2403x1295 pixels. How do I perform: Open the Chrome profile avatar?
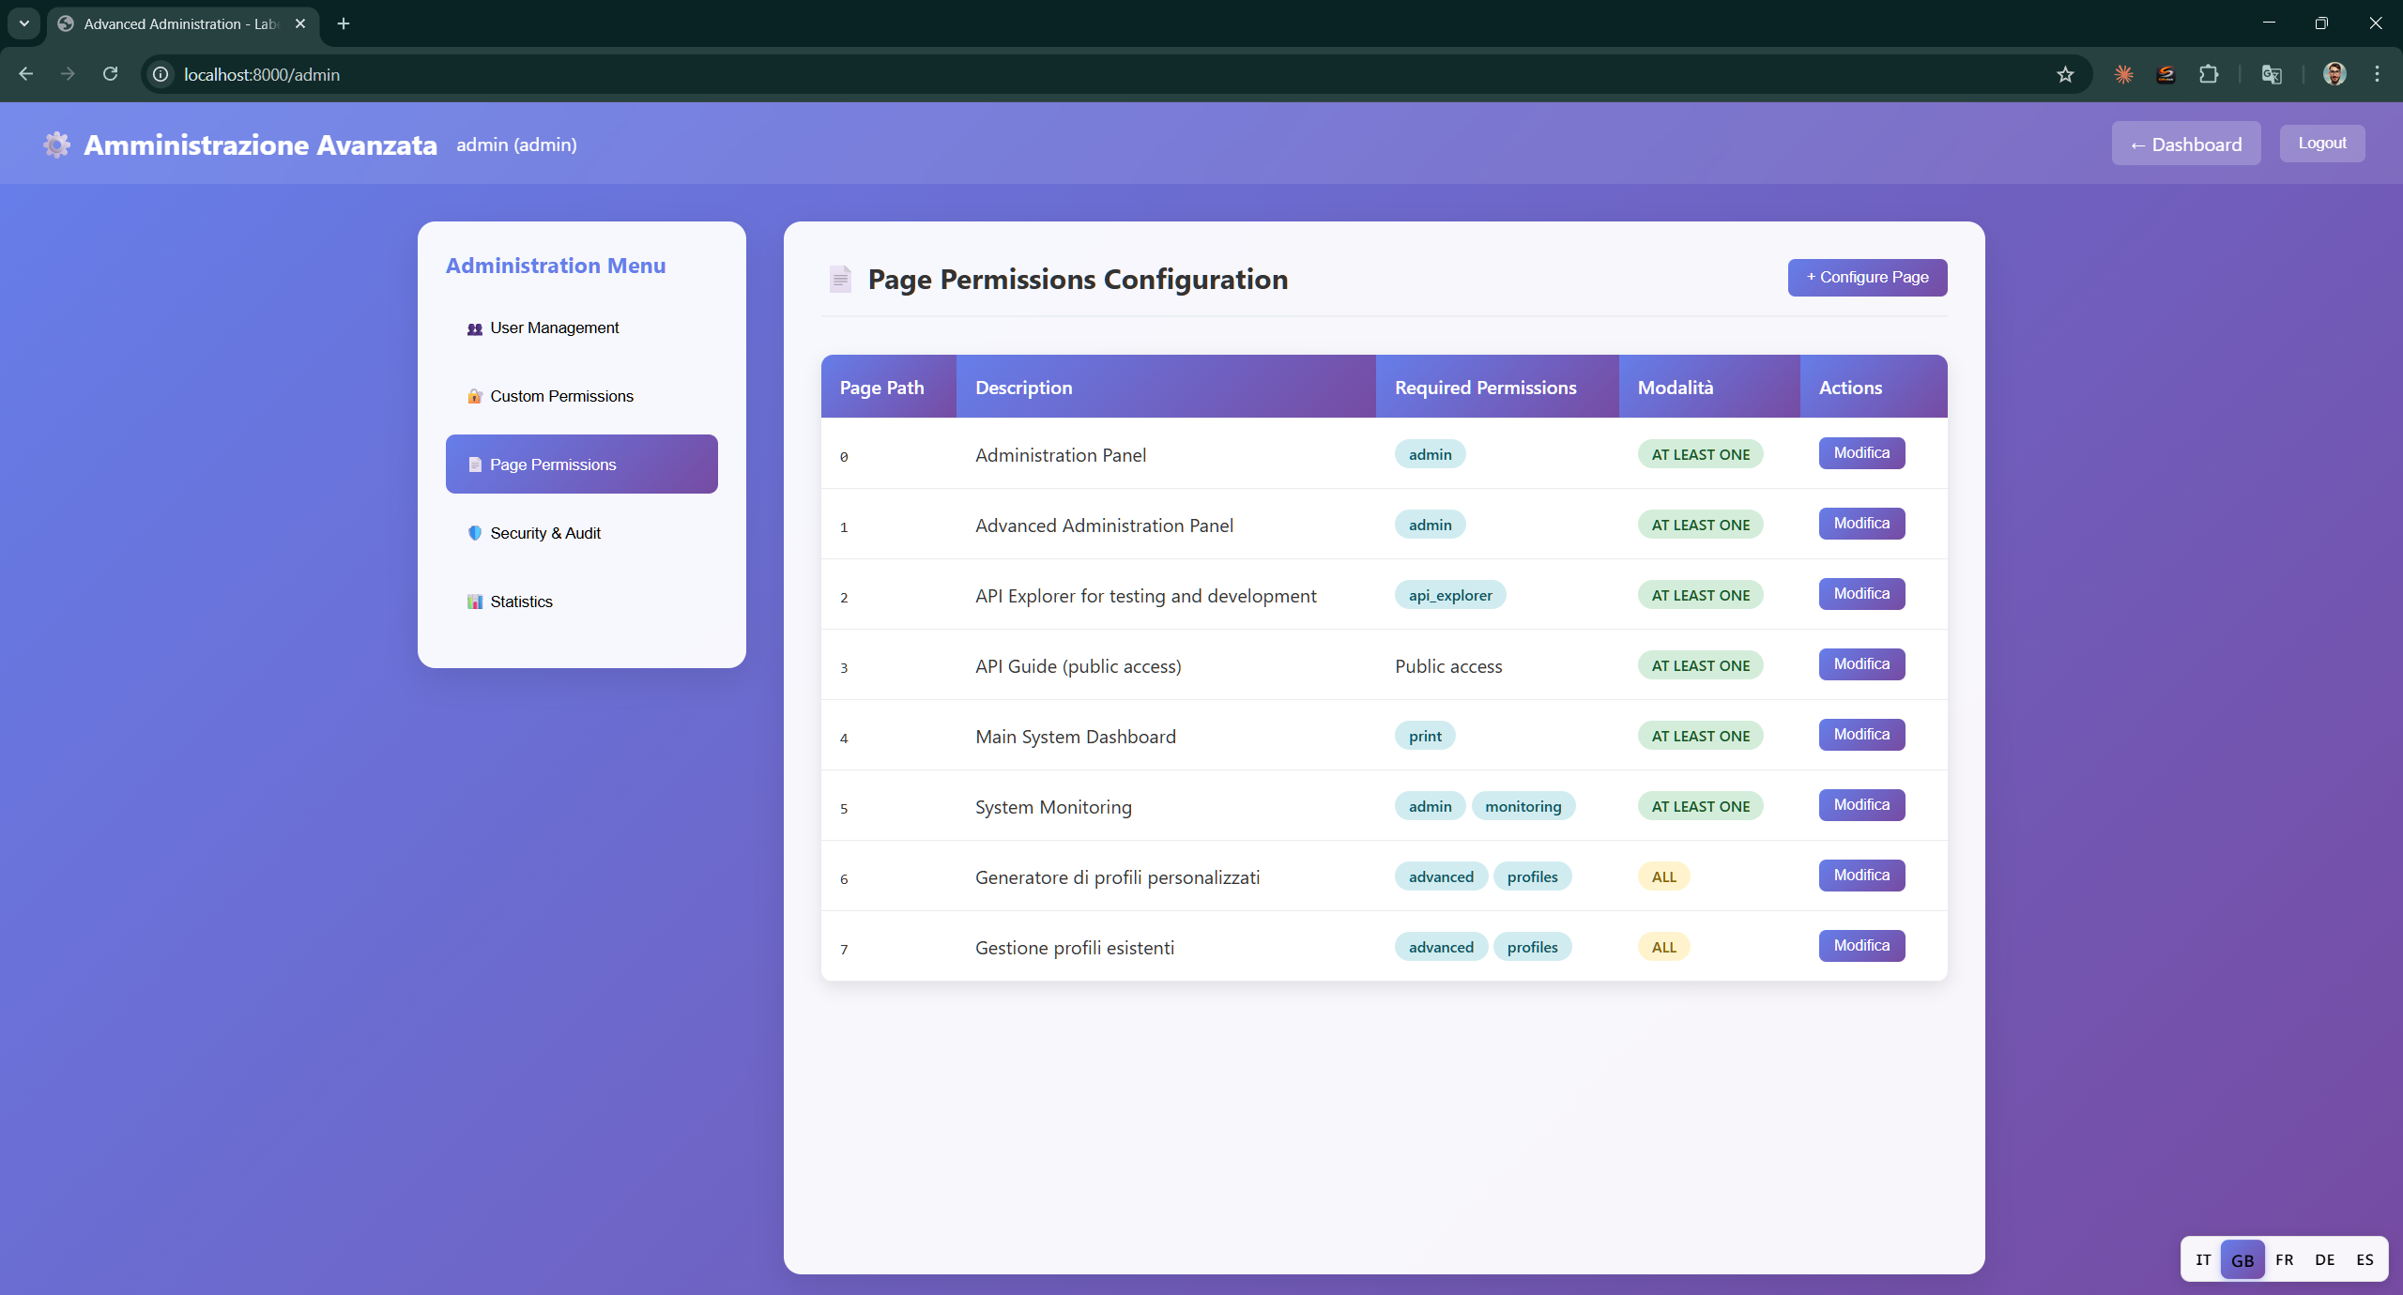[x=2334, y=74]
